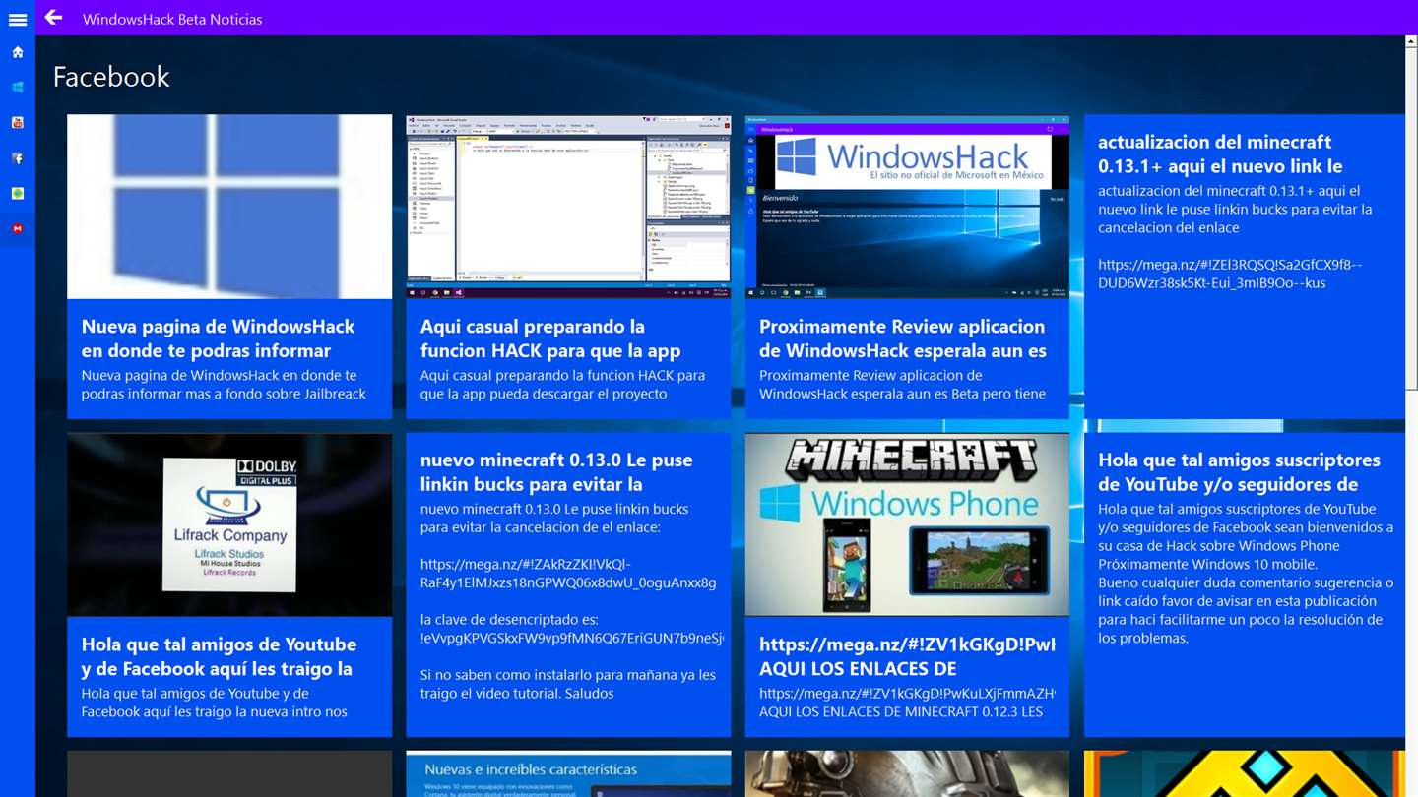The height and width of the screenshot is (797, 1418).
Task: Open the Lifrack Company Dolby thumbnail post
Action: [229, 524]
